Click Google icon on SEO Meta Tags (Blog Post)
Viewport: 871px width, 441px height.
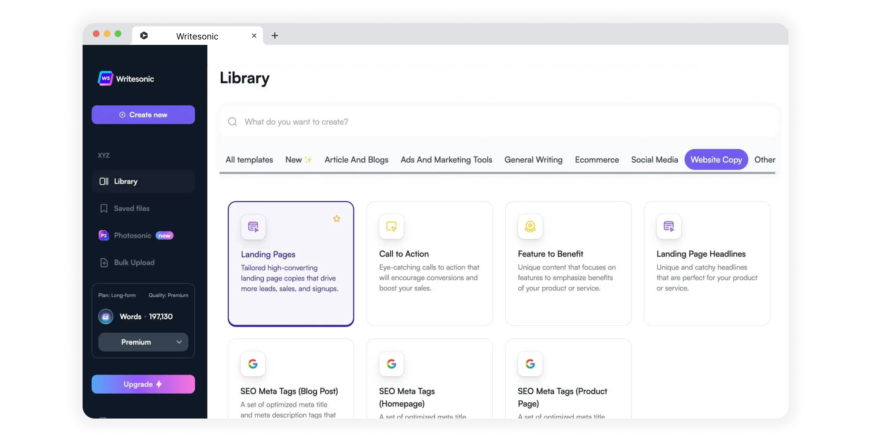click(x=253, y=364)
